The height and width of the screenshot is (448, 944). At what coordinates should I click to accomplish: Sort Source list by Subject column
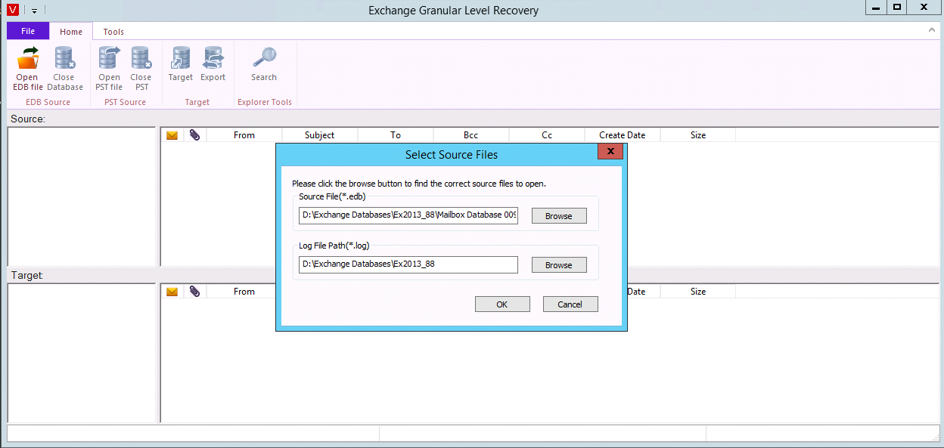point(320,135)
